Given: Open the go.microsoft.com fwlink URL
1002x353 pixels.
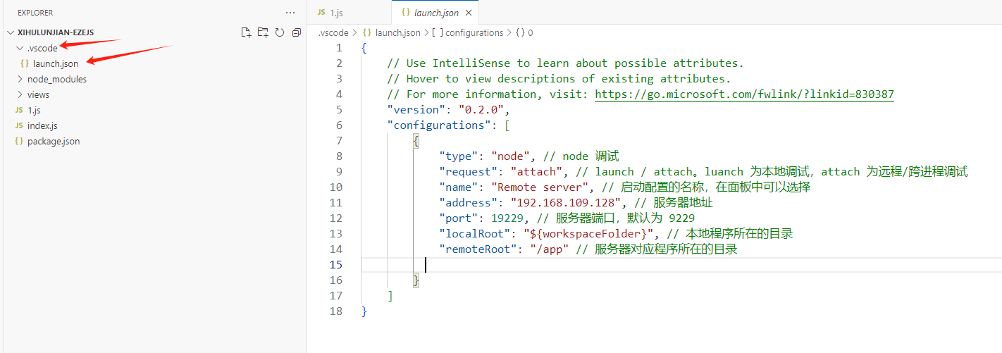Looking at the screenshot, I should coord(744,94).
